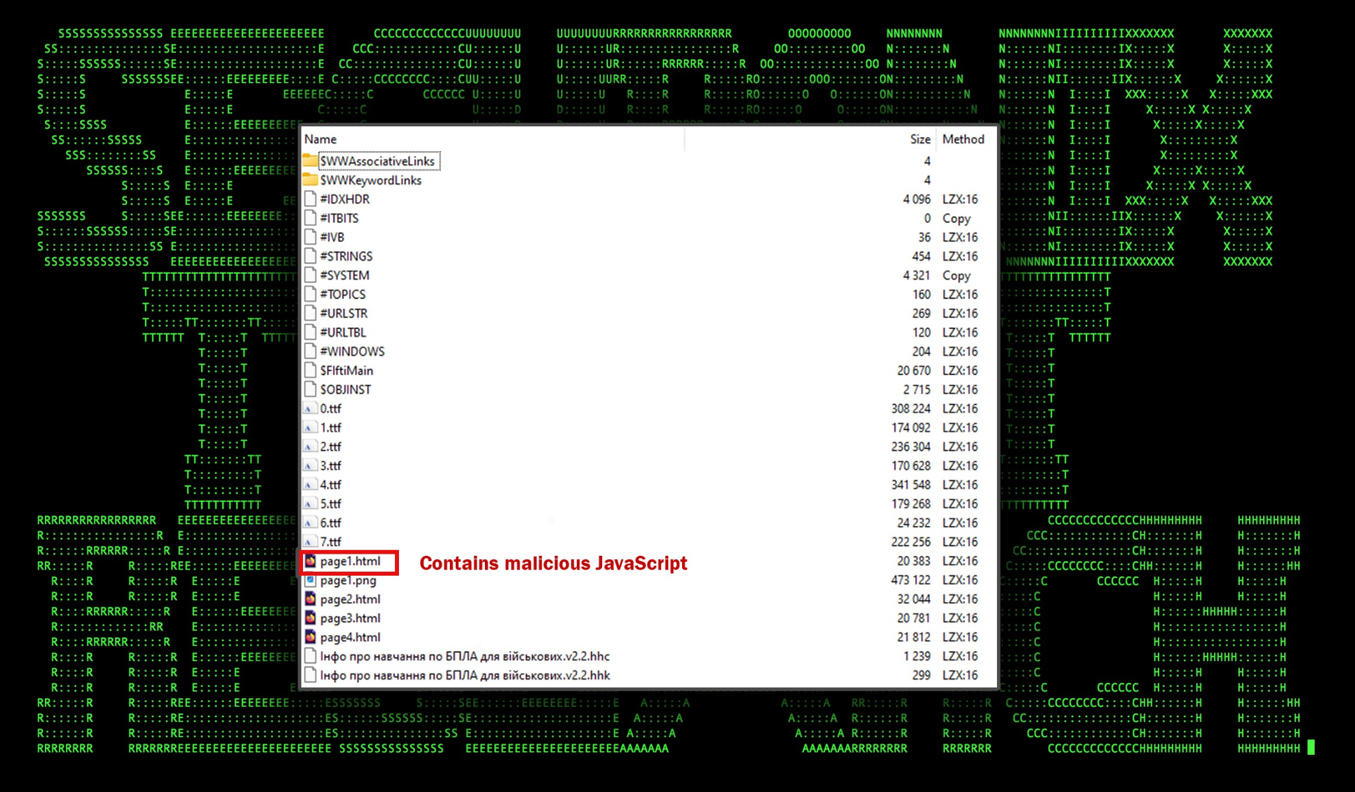The width and height of the screenshot is (1355, 792).
Task: Click the $WWKeywordLinks folder icon
Action: [x=310, y=180]
